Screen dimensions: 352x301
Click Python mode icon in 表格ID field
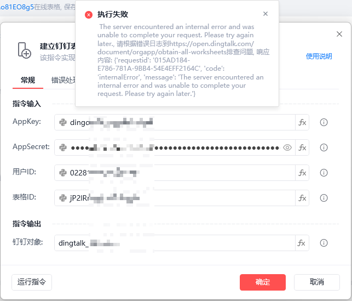pyautogui.click(x=62, y=198)
